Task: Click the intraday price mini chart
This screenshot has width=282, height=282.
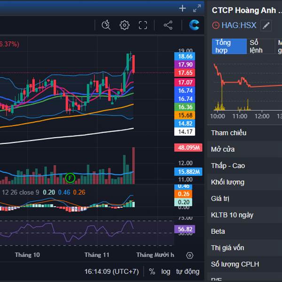Action: (x=247, y=86)
